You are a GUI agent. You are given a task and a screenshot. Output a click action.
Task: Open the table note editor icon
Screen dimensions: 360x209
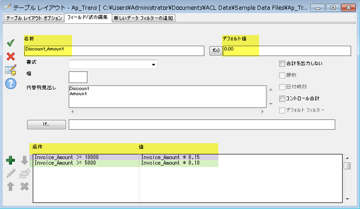(x=11, y=70)
